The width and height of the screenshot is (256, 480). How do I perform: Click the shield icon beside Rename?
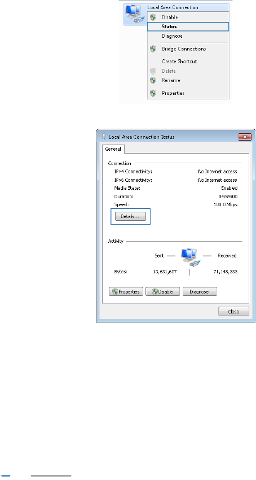click(153, 80)
